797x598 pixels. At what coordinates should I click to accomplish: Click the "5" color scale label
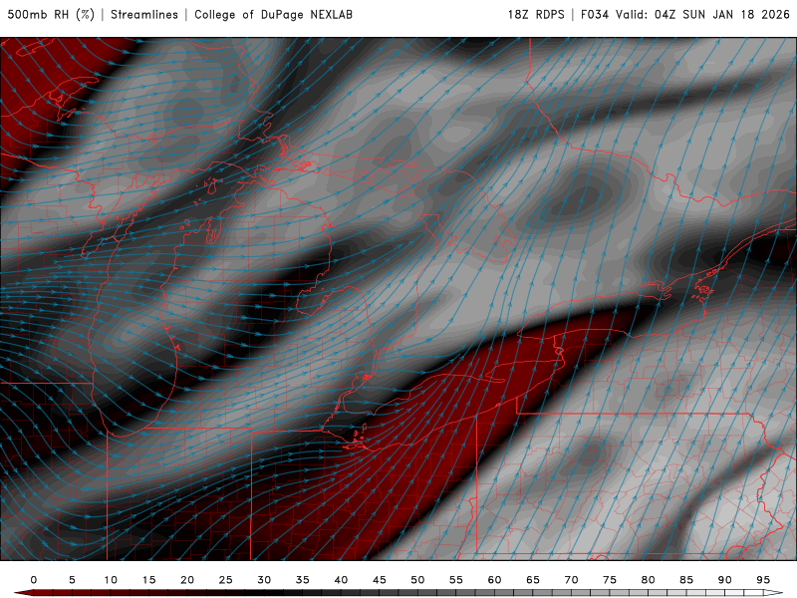tap(72, 580)
